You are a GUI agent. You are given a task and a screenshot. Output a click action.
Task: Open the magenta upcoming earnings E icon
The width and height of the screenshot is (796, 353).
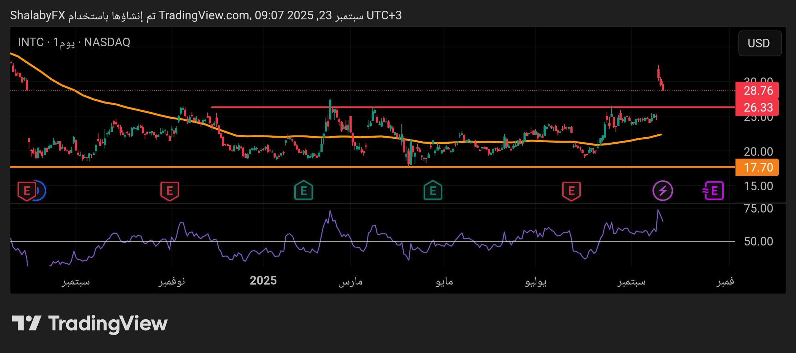(713, 191)
